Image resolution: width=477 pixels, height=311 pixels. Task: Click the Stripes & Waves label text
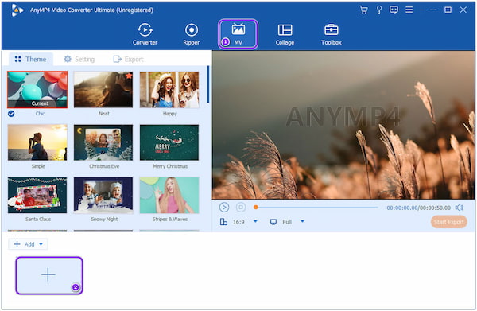[x=170, y=219]
